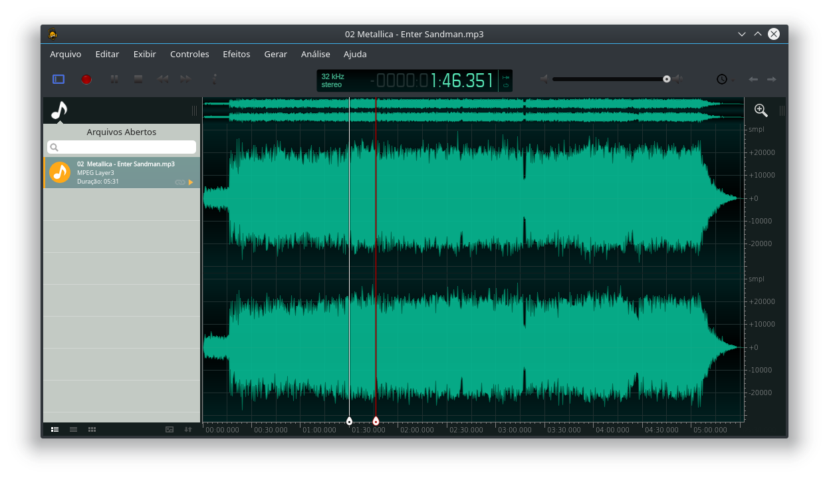This screenshot has width=829, height=479.
Task: Open the Análise menu
Action: coord(315,54)
